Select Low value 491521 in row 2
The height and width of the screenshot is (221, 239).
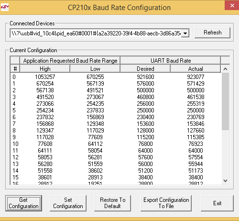click(95, 90)
